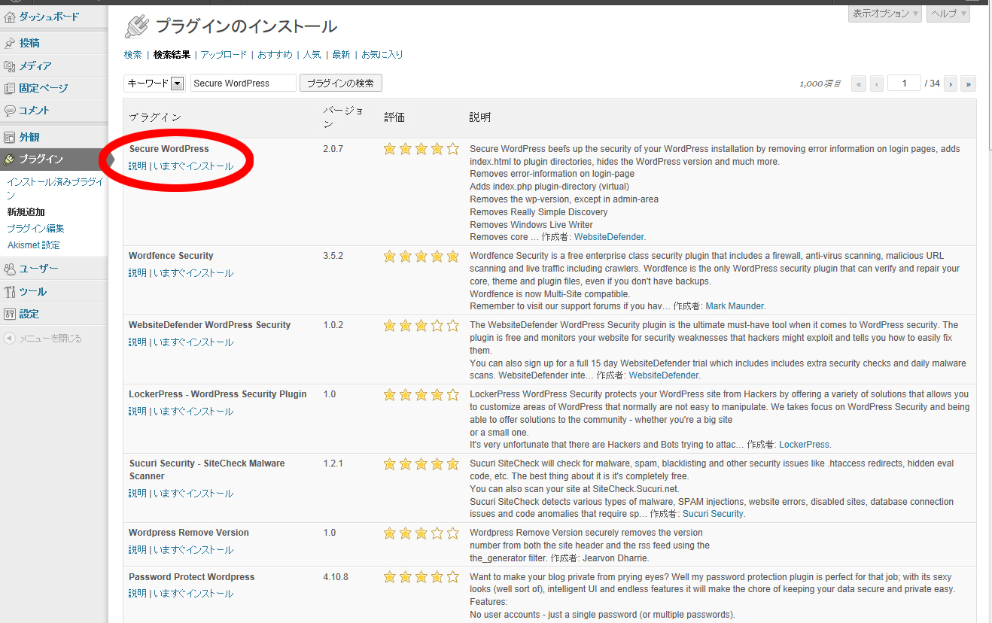
Task: Switch to 人気 tab link
Action: tap(312, 55)
